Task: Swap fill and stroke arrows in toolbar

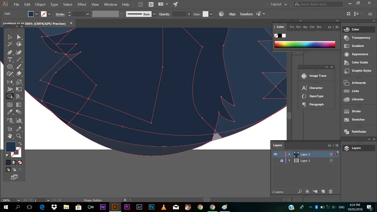Action: click(x=20, y=144)
